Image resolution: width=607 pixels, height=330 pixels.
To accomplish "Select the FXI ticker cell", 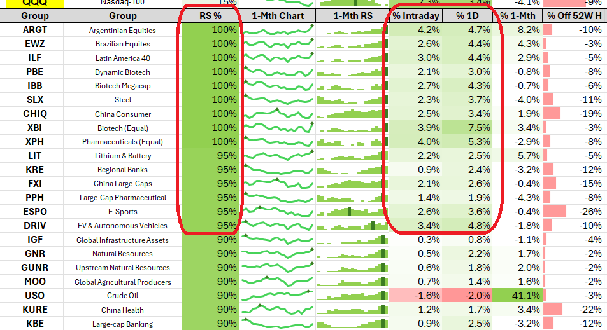I will click(x=35, y=184).
